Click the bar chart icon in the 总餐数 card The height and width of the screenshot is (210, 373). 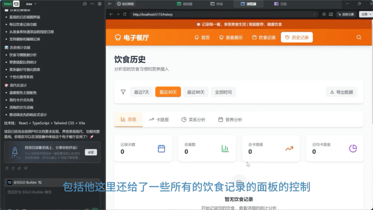(x=225, y=149)
